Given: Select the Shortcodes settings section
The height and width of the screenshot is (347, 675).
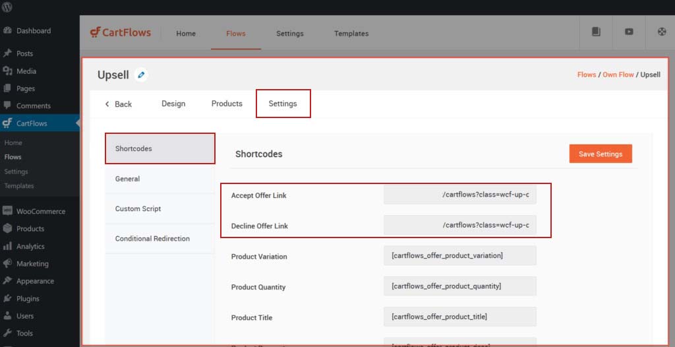Looking at the screenshot, I should click(160, 148).
